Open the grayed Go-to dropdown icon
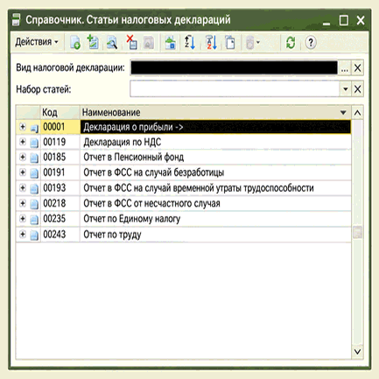Viewport: 379px width, 379px height. click(x=252, y=43)
